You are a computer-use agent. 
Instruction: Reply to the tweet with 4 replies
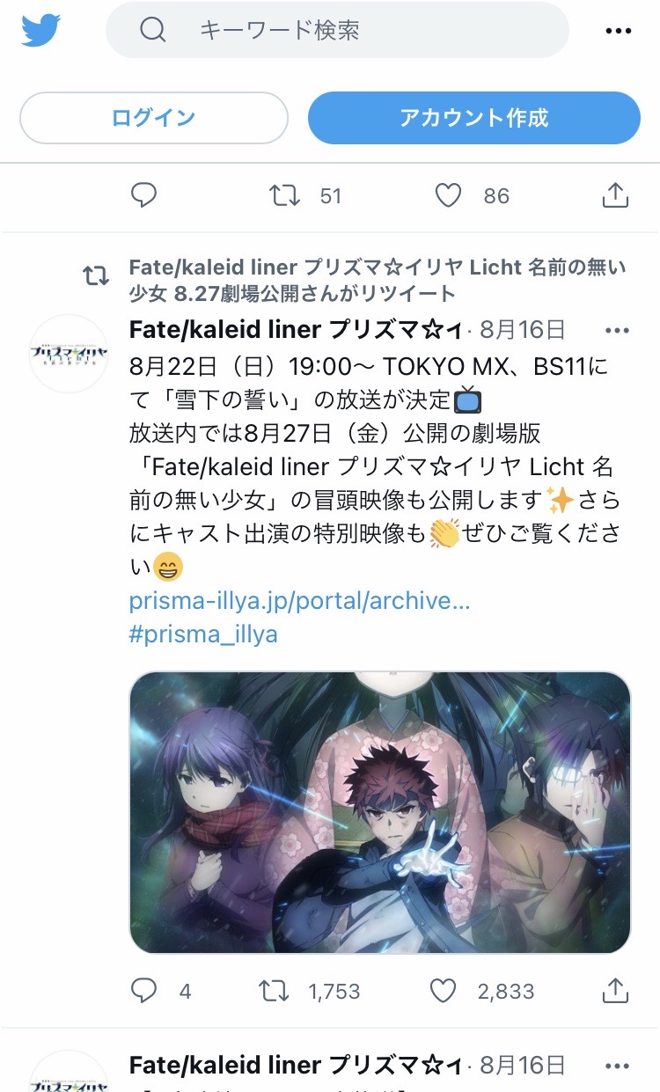coord(143,991)
